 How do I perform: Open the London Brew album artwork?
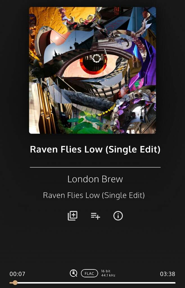[93, 70]
